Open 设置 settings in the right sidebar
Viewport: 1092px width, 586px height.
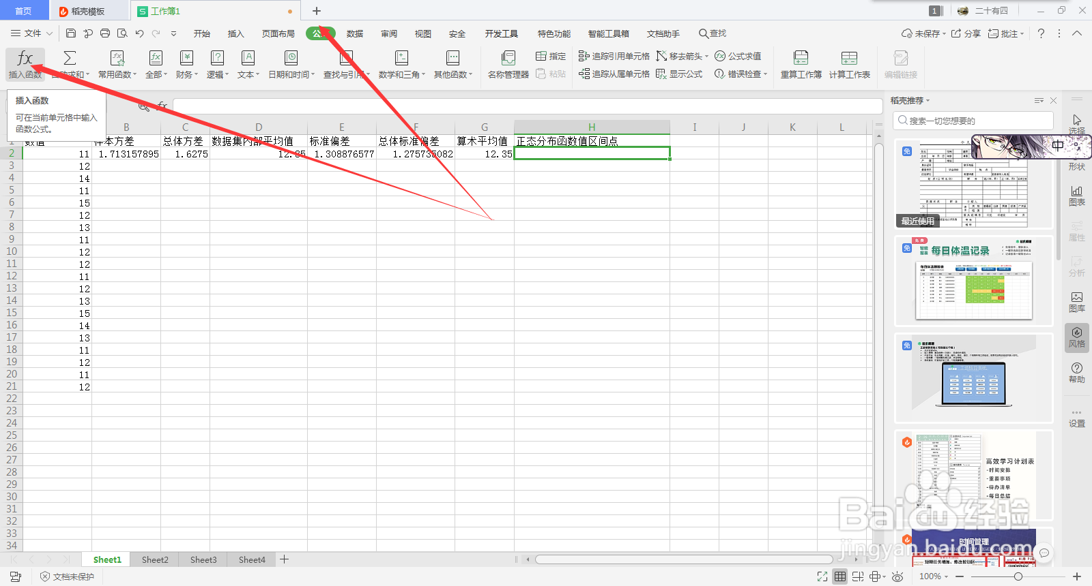pos(1077,418)
